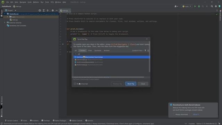The height and width of the screenshot is (125, 222).
Task: Click Select Opened File target icon in Project panel
Action: click(x=40, y=10)
